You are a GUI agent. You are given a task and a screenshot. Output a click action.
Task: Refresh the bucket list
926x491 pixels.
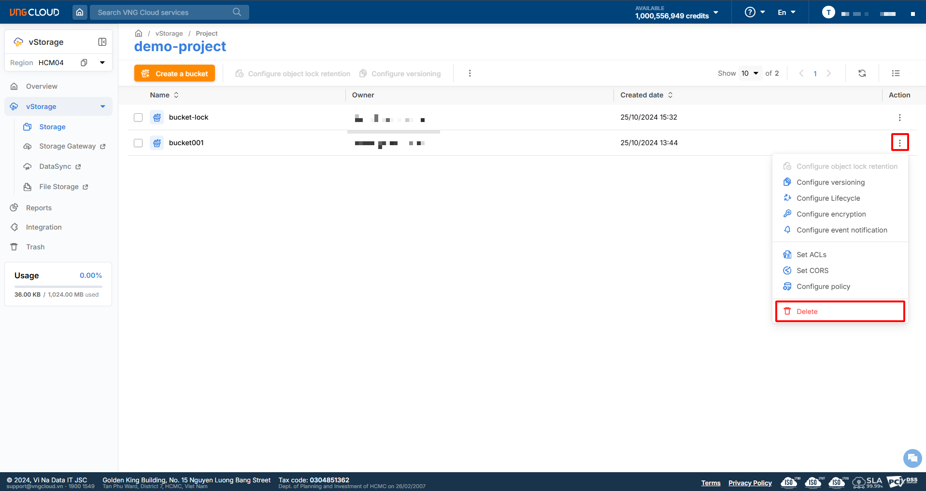pos(862,73)
